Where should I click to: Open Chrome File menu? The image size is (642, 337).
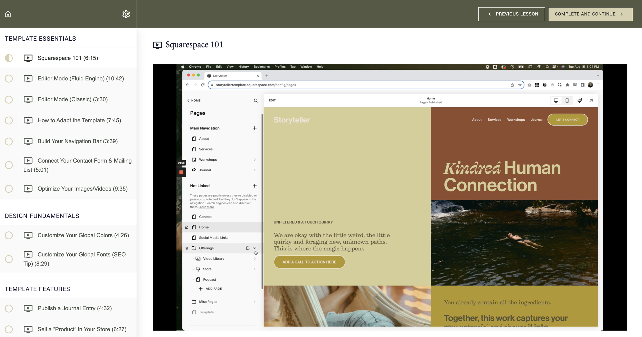point(209,67)
